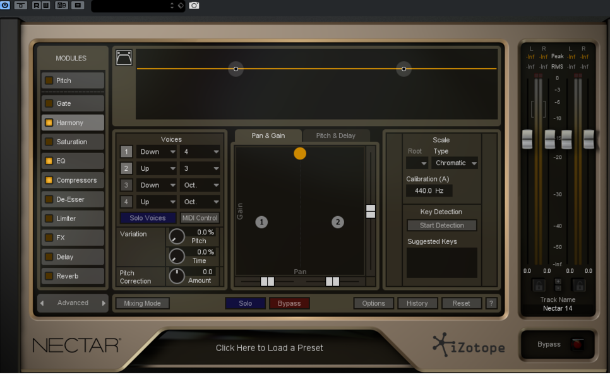
Task: Switch to the Pan & Gain tab
Action: 268,136
